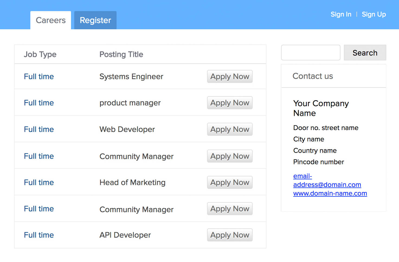Click the Posting Title column header
The image size is (399, 262).
121,54
